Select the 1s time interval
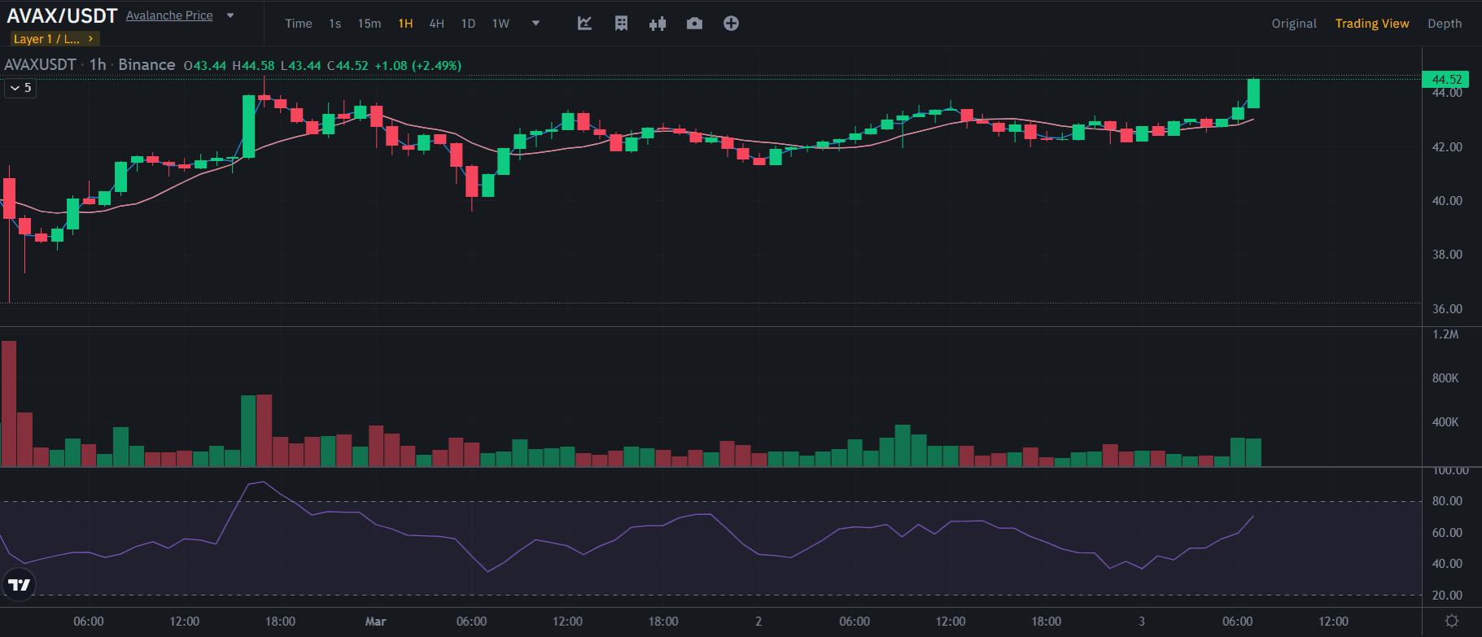This screenshot has width=1482, height=637. pyautogui.click(x=334, y=24)
